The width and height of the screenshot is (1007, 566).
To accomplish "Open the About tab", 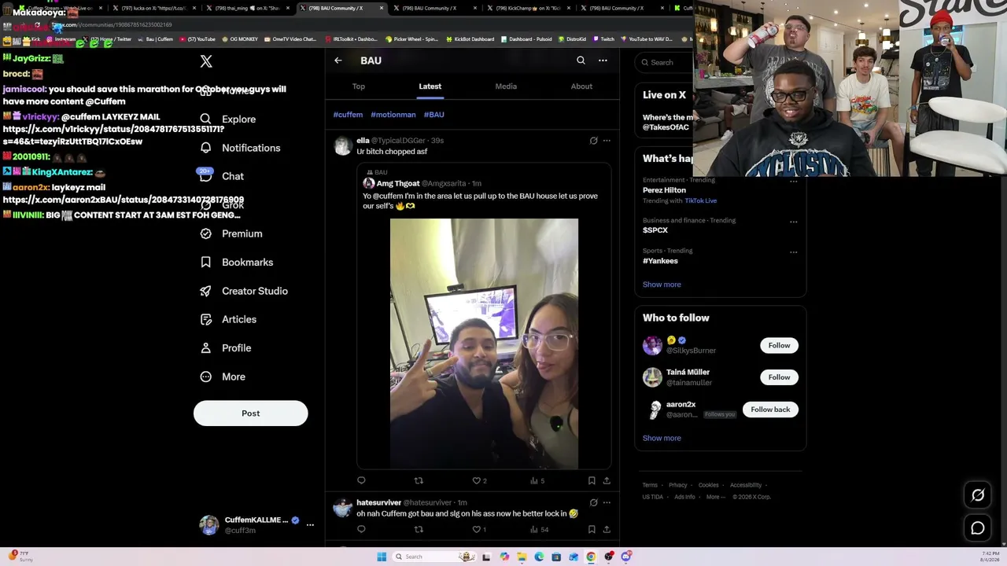I will pyautogui.click(x=581, y=86).
